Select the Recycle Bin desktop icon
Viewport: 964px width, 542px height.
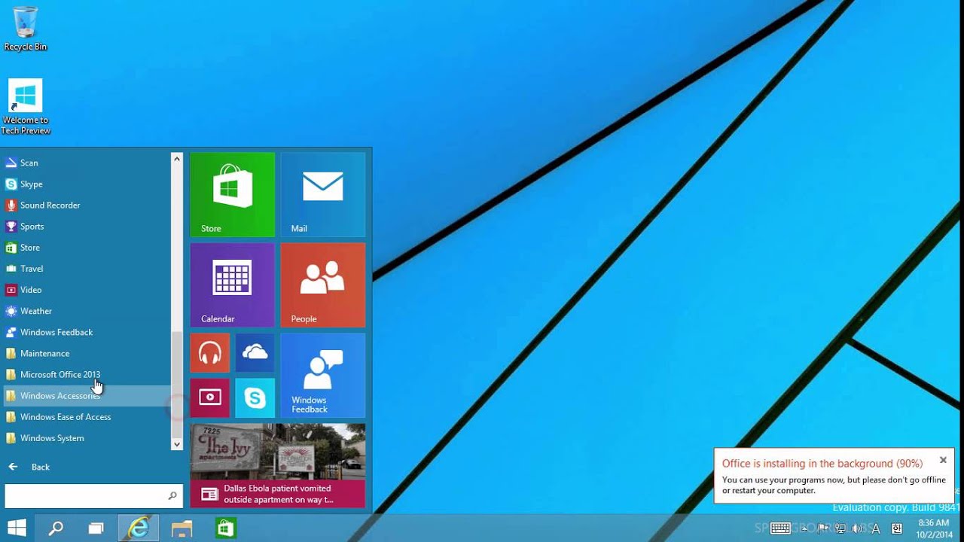(x=25, y=29)
